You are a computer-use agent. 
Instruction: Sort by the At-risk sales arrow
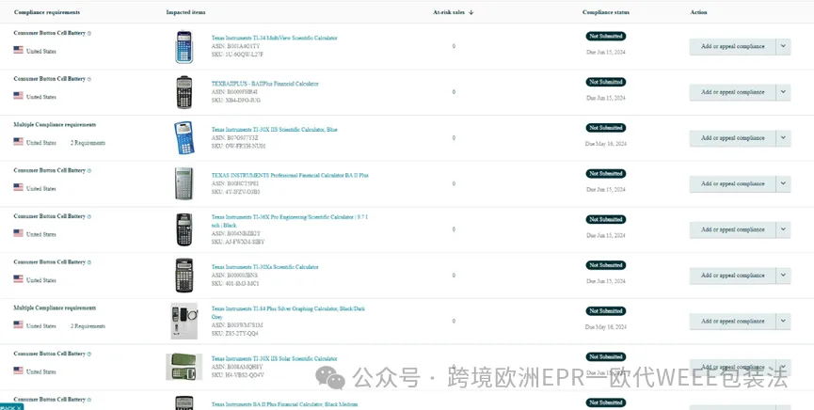[x=471, y=12]
